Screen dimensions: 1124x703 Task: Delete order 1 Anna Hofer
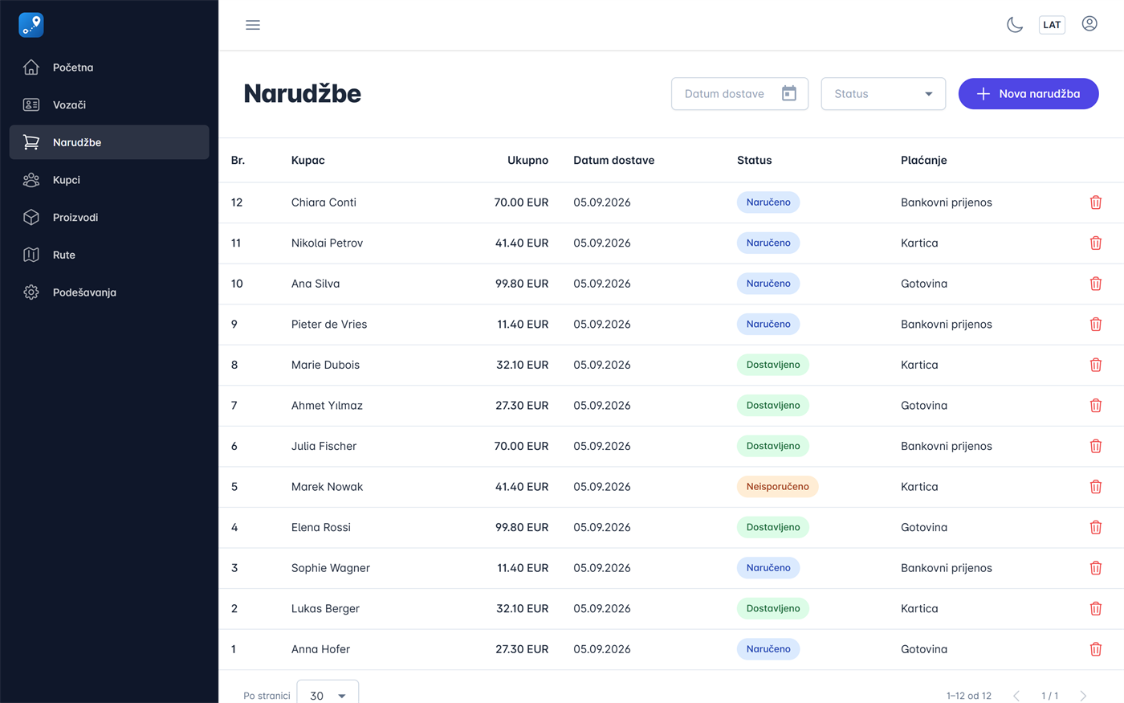click(x=1096, y=649)
